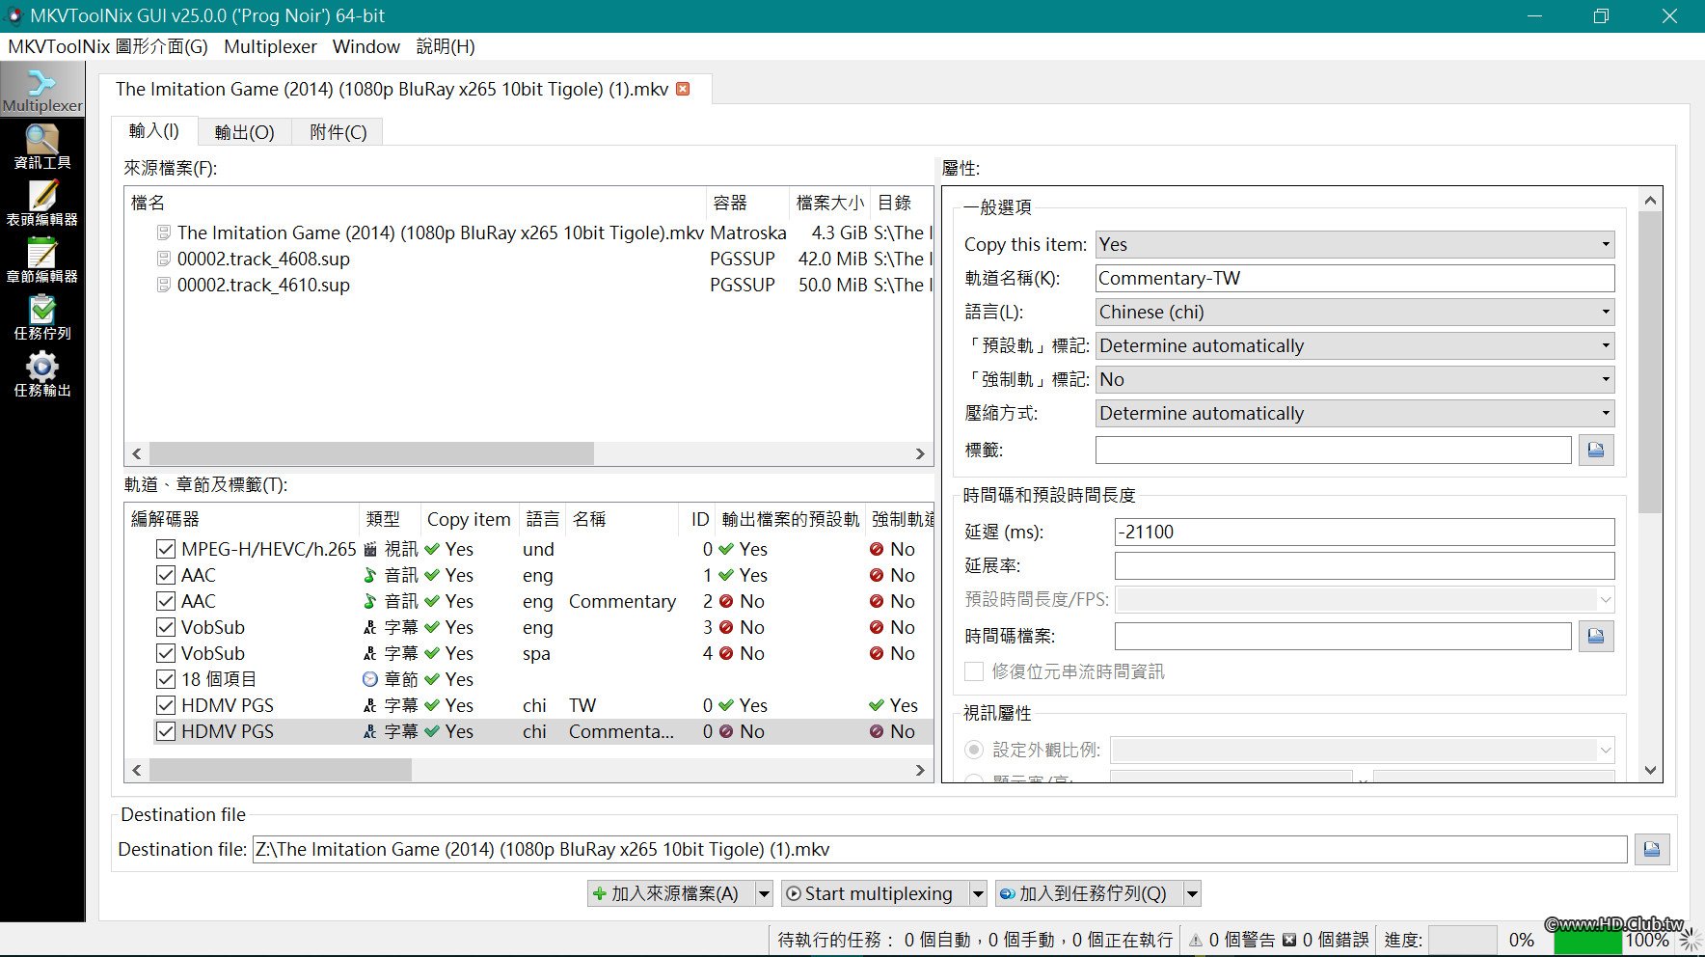Screen dimensions: 1705x957
Task: Open the 任務輸出 job output
Action: tap(42, 374)
